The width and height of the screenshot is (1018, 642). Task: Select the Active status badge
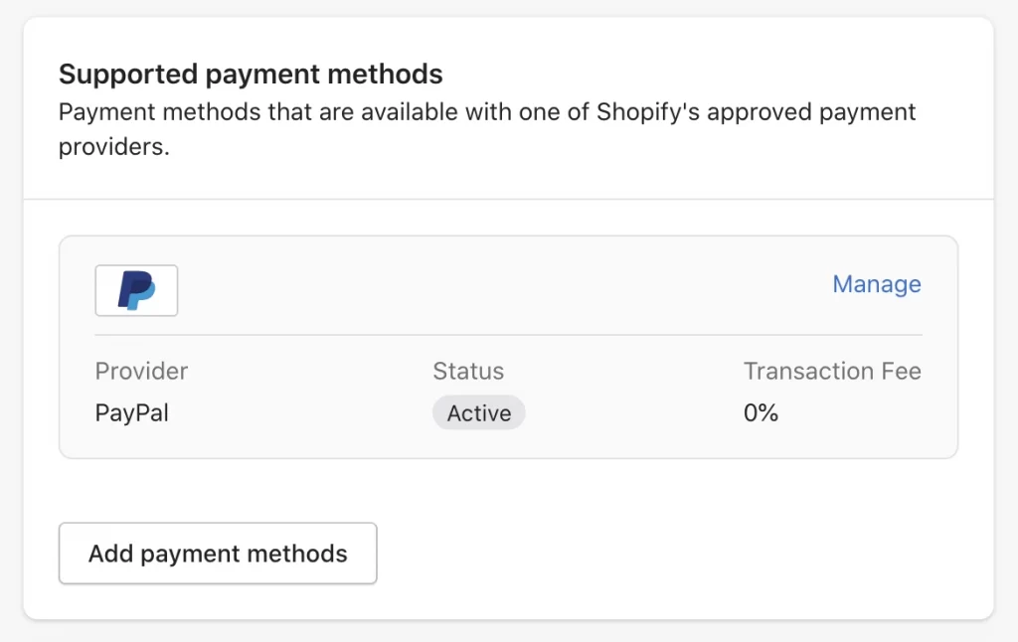(x=479, y=412)
